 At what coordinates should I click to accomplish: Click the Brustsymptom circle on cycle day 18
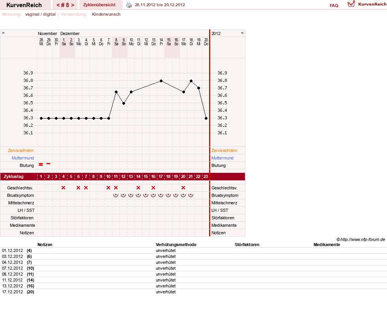click(x=168, y=195)
